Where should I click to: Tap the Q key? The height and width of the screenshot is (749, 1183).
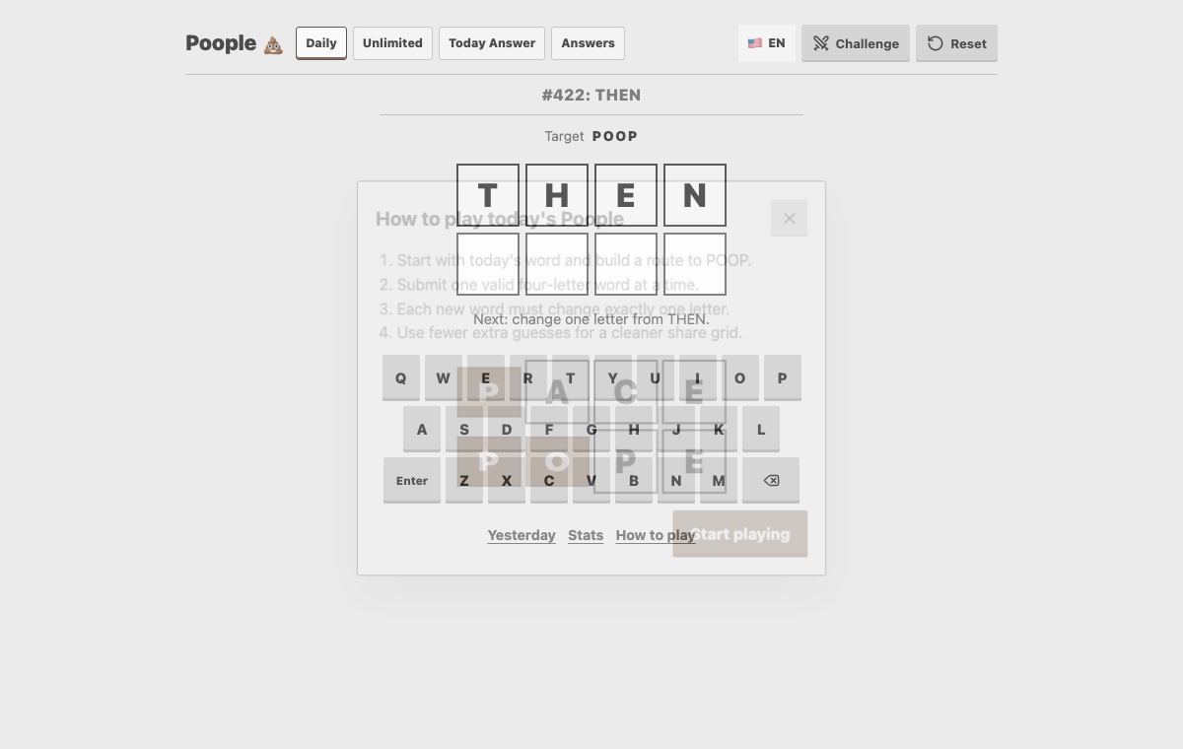point(401,377)
